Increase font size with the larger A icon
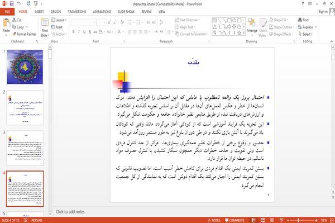 (x=109, y=22)
